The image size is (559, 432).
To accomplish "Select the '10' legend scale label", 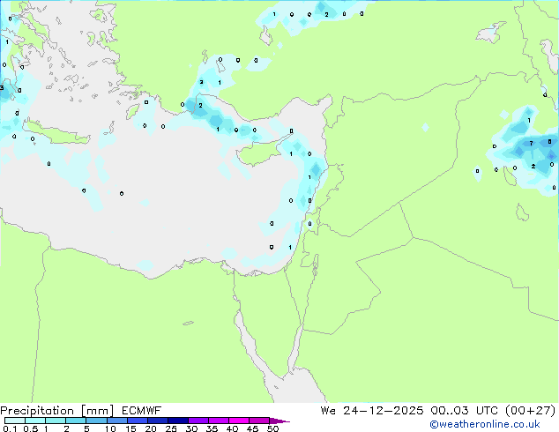I will point(110,428).
